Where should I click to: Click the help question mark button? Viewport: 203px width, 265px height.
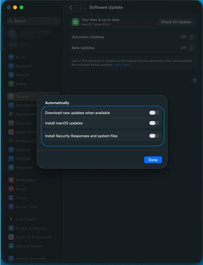(x=194, y=81)
